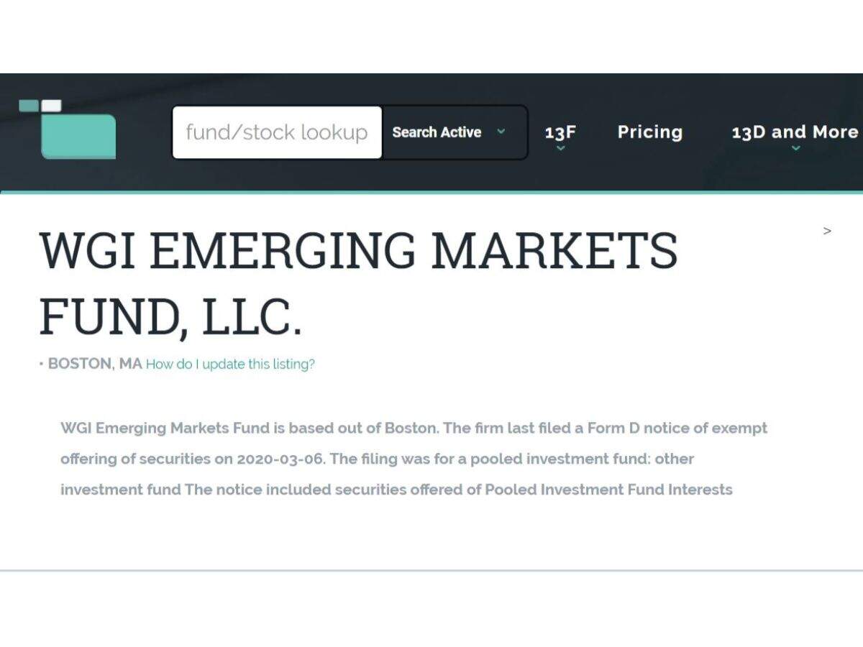Image resolution: width=863 pixels, height=647 pixels.
Task: Click the right arrow beside the fund title
Action: 827,231
